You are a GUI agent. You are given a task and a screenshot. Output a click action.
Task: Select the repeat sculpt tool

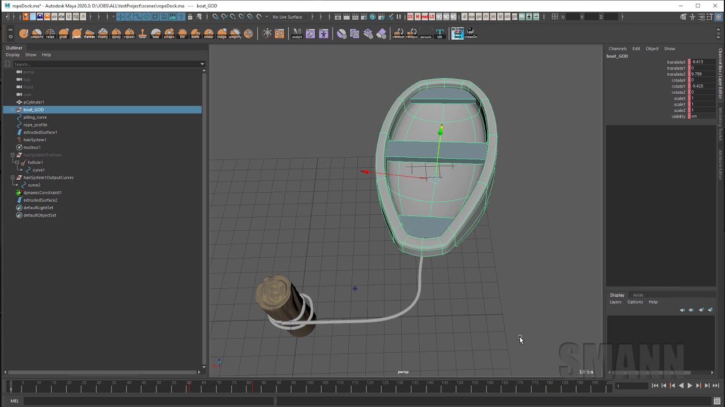tap(129, 33)
